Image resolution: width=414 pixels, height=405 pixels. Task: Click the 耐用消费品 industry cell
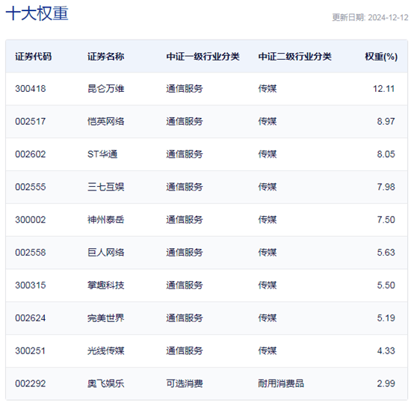pos(281,383)
